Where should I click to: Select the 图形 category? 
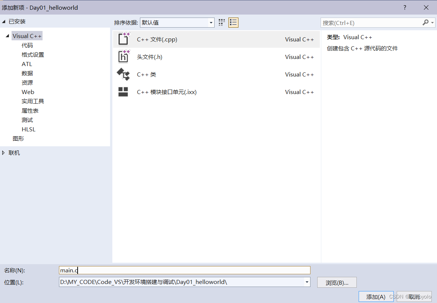[18, 138]
